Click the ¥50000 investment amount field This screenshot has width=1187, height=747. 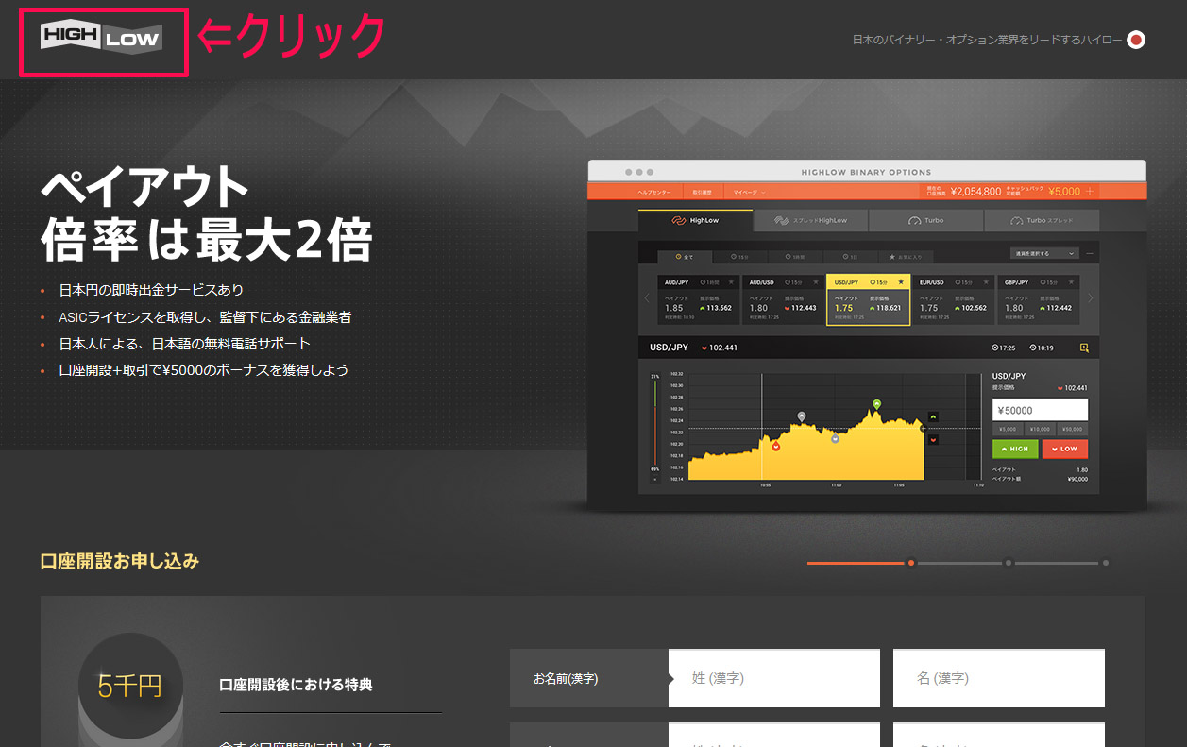coord(1040,410)
